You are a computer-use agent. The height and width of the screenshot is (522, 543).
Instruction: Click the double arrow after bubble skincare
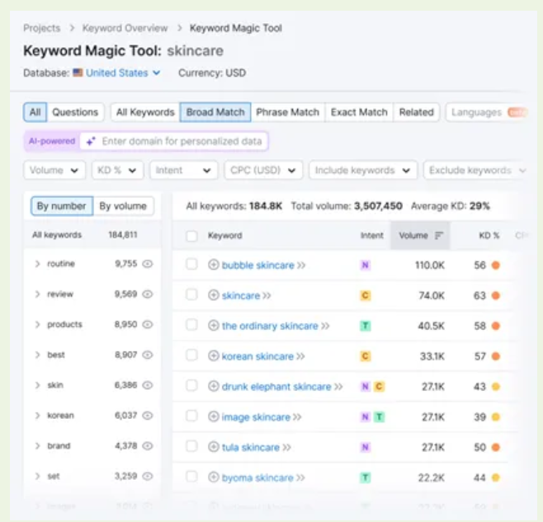coord(301,266)
